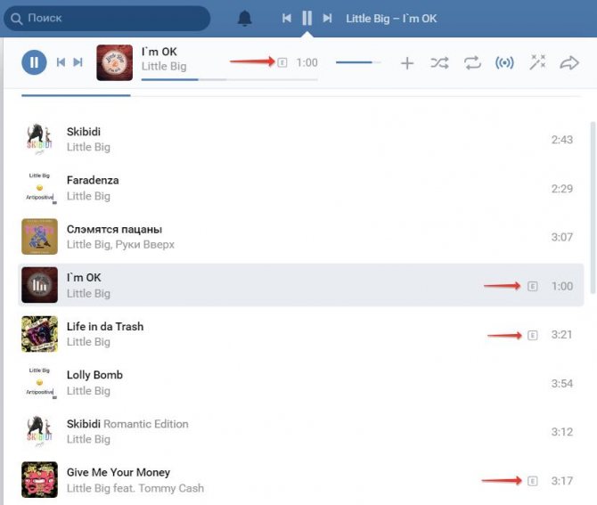Viewport: 597px width, 505px height.
Task: Click the 1:00 time in player panel
Action: pos(307,62)
